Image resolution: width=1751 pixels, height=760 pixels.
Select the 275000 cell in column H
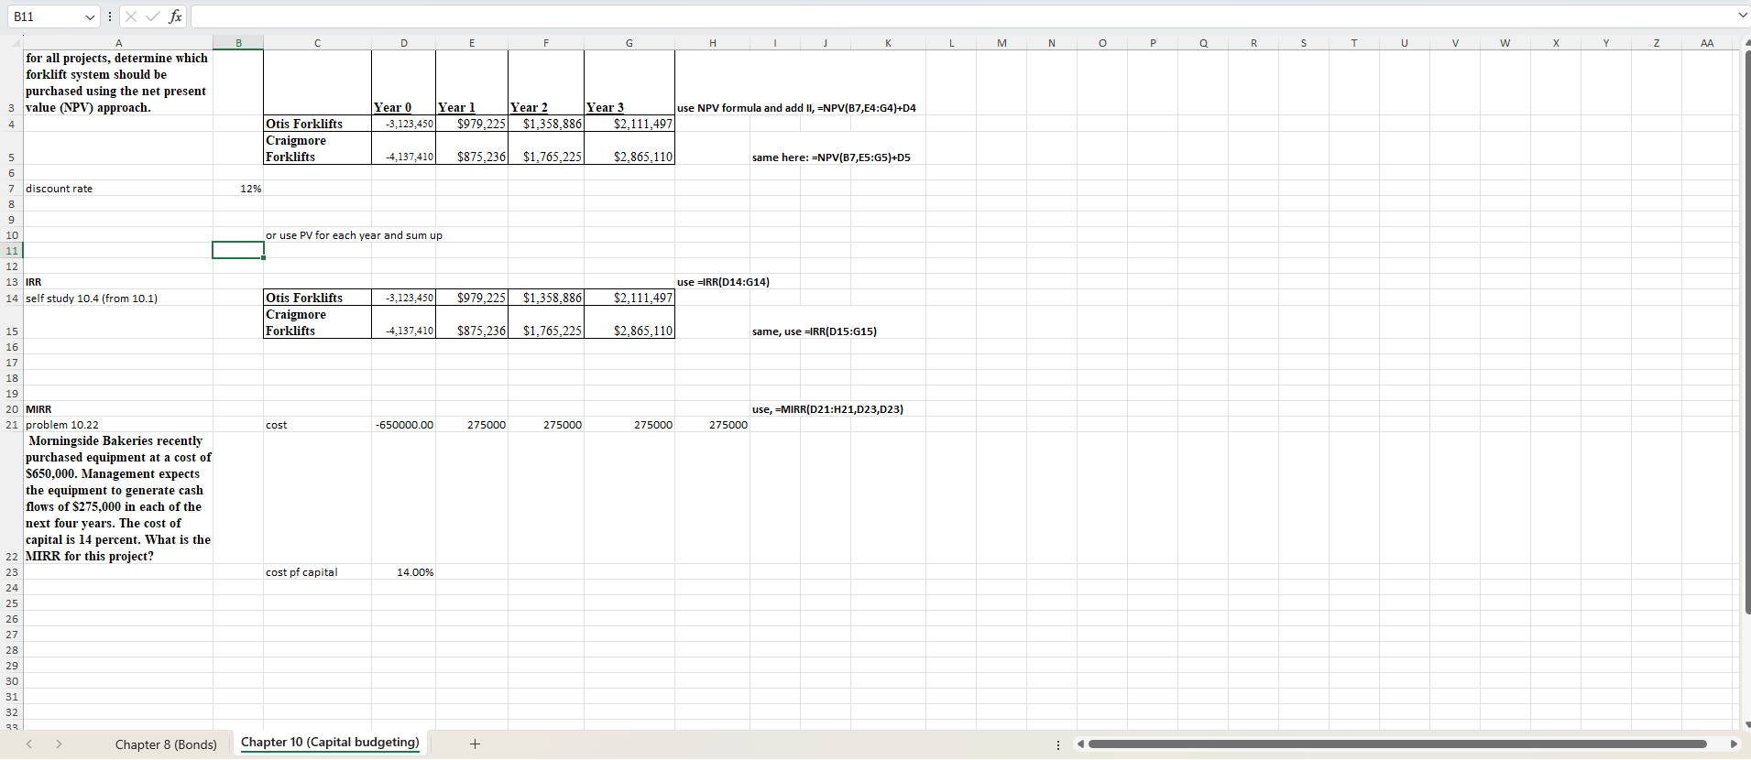(713, 425)
